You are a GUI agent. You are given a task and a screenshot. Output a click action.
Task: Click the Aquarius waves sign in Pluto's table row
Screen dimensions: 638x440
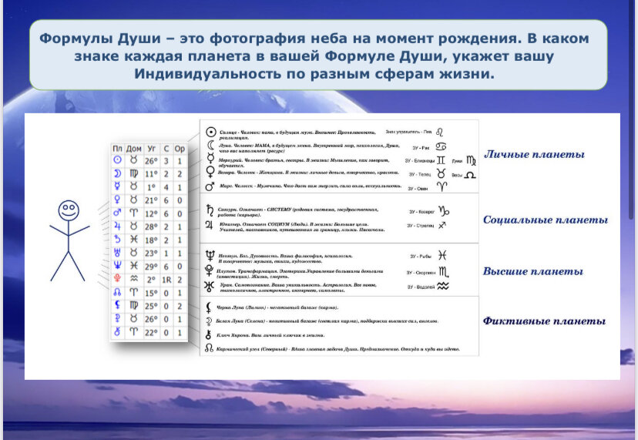point(134,279)
